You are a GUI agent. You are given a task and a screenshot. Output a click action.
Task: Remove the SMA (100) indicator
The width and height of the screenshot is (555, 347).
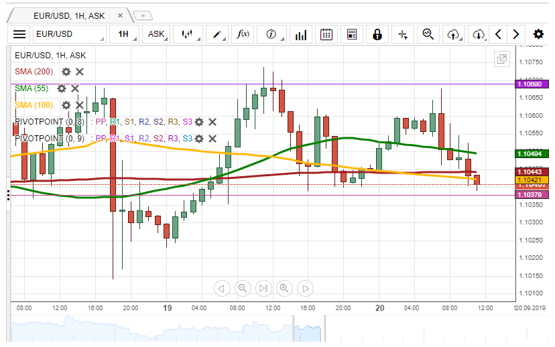[x=79, y=105]
